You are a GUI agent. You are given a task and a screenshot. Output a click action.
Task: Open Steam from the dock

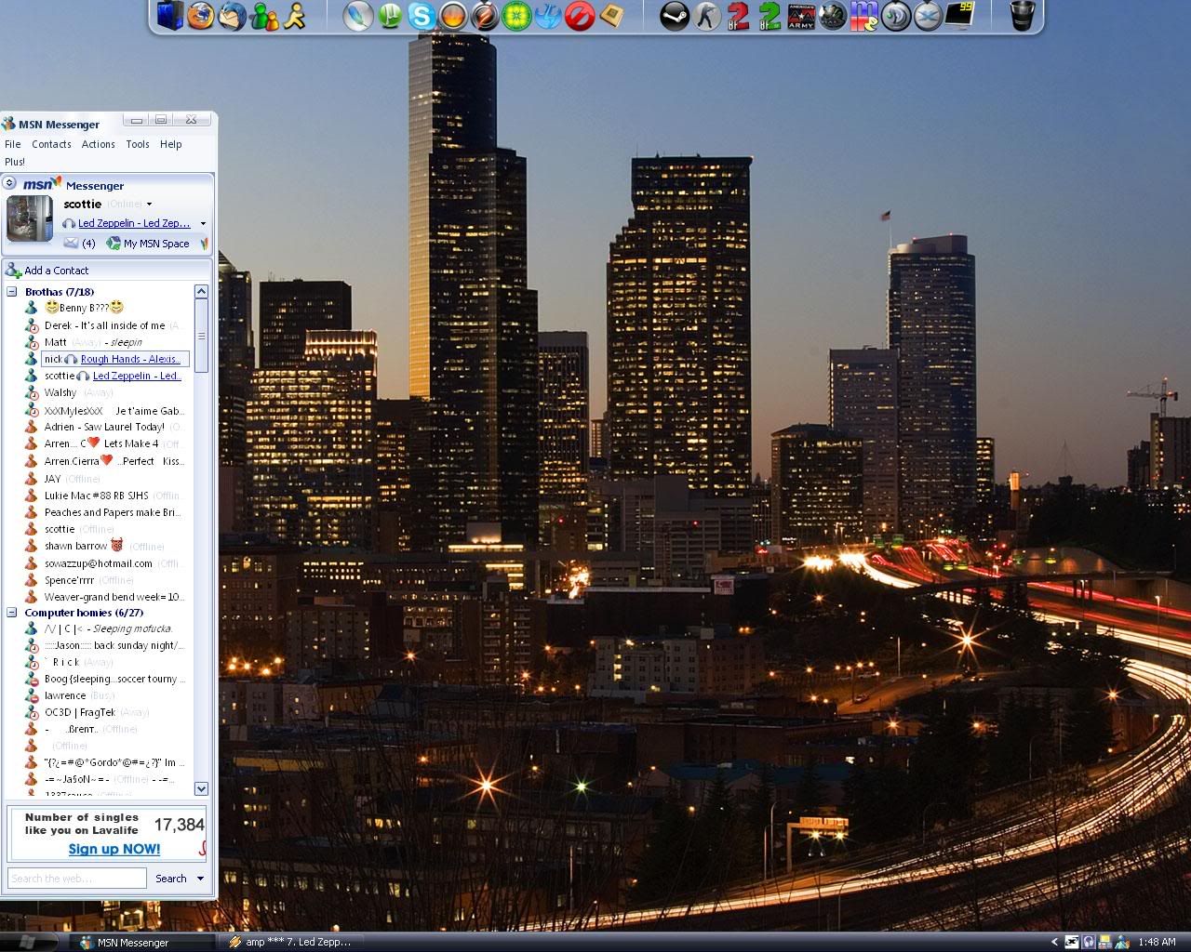(675, 16)
